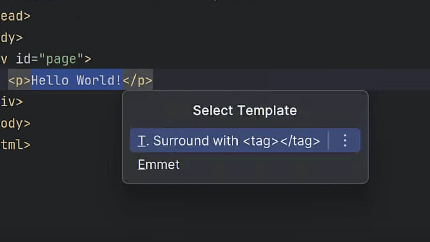Click the id attribute name

23,59
